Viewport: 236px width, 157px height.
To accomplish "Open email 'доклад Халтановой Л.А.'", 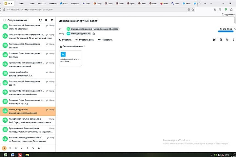I will [x=28, y=74].
